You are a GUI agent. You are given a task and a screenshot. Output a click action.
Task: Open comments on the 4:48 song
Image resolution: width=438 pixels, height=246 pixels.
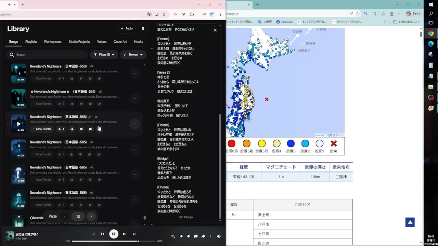pyautogui.click(x=90, y=129)
